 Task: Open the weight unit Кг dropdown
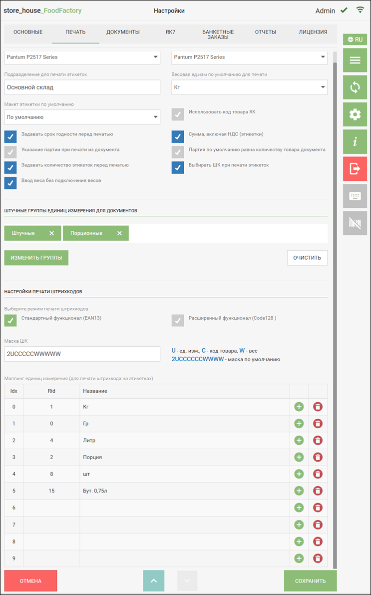pyautogui.click(x=249, y=87)
